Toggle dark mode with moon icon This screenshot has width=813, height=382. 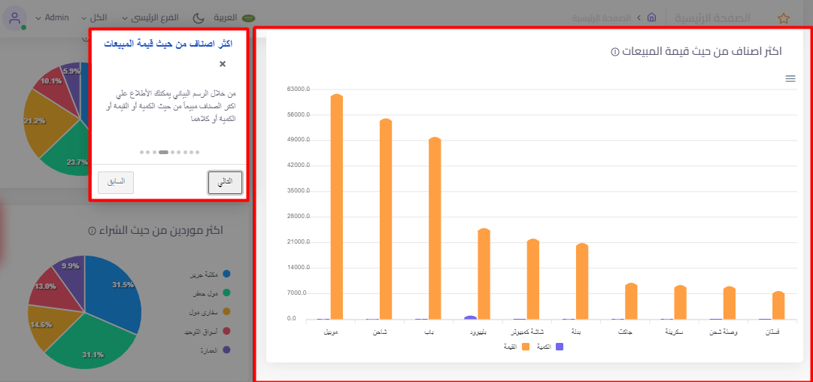(198, 17)
